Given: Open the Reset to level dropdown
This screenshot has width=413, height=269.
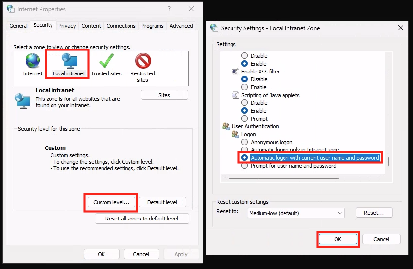Looking at the screenshot, I should (x=296, y=213).
